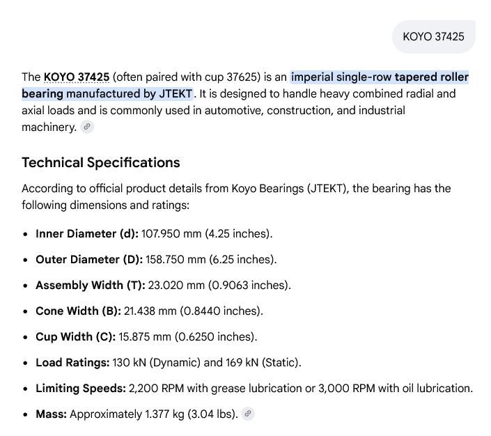Open the source link icon beside Mass line

pyautogui.click(x=248, y=414)
